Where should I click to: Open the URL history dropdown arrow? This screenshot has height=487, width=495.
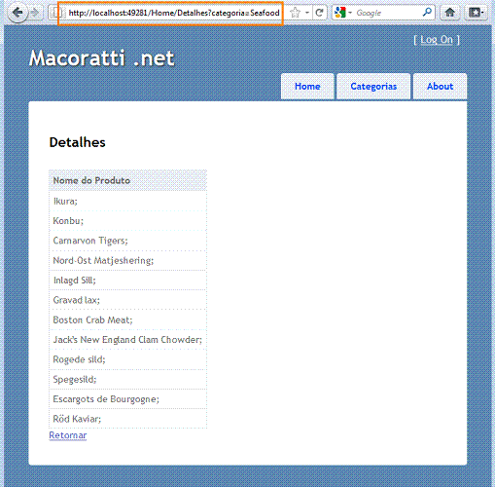pos(307,13)
